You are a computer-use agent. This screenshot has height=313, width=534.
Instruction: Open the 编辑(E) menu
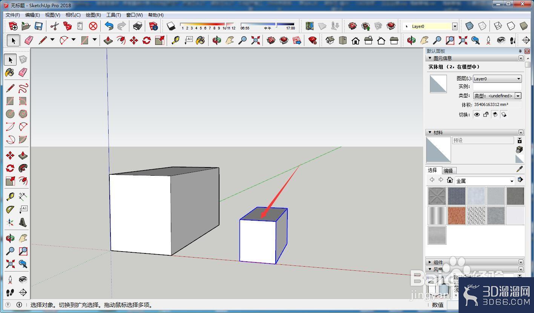(x=32, y=15)
